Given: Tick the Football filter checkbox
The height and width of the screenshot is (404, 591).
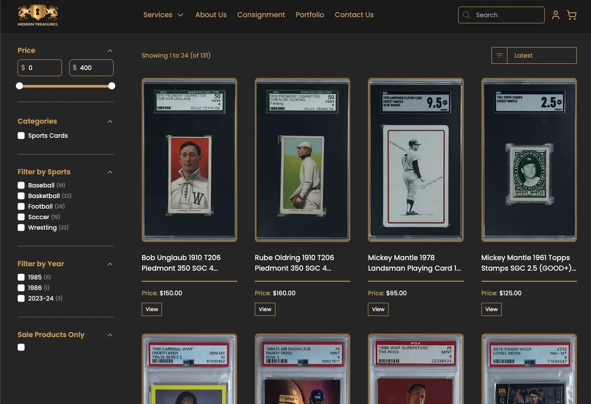Looking at the screenshot, I should (21, 206).
